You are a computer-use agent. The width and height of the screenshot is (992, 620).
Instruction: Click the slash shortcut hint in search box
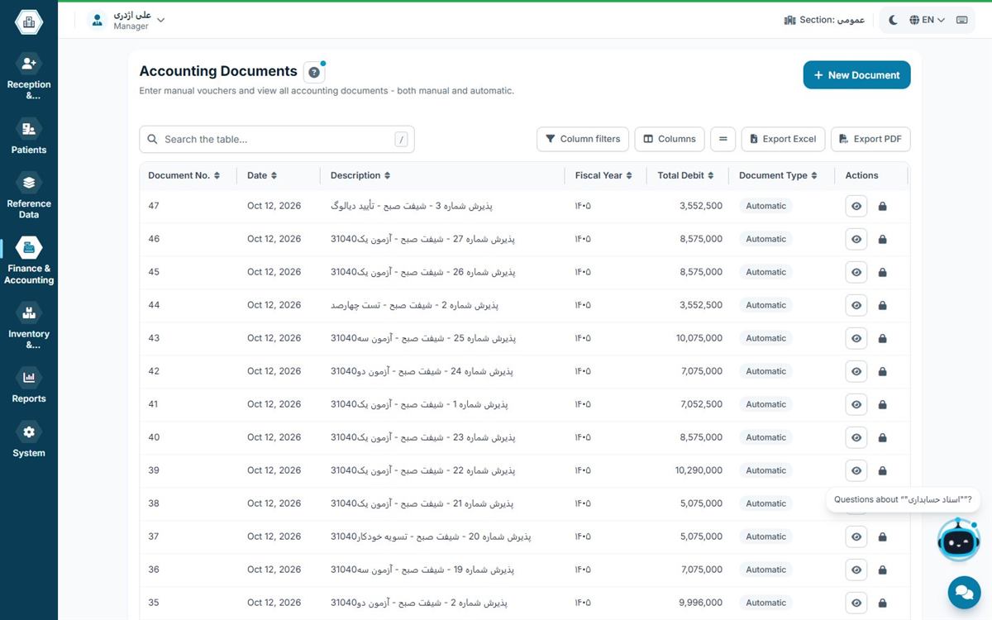[402, 139]
